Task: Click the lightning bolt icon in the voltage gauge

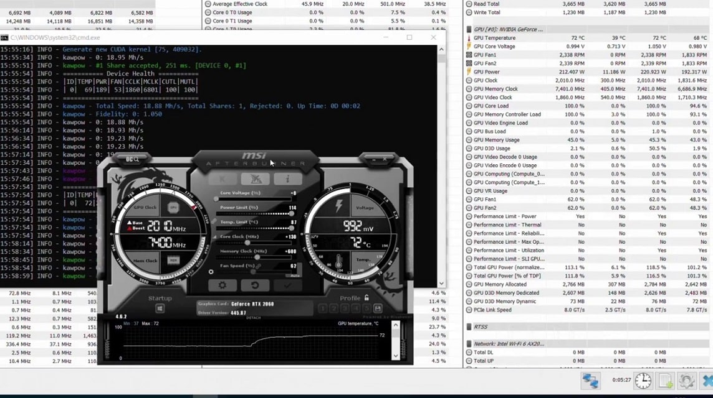Action: coord(339,206)
